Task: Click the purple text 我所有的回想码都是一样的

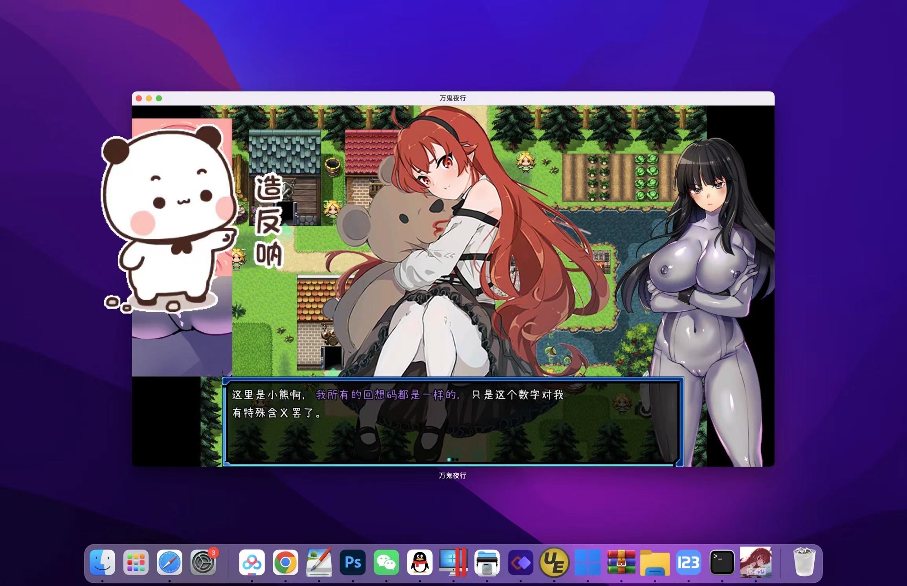Action: (x=388, y=395)
